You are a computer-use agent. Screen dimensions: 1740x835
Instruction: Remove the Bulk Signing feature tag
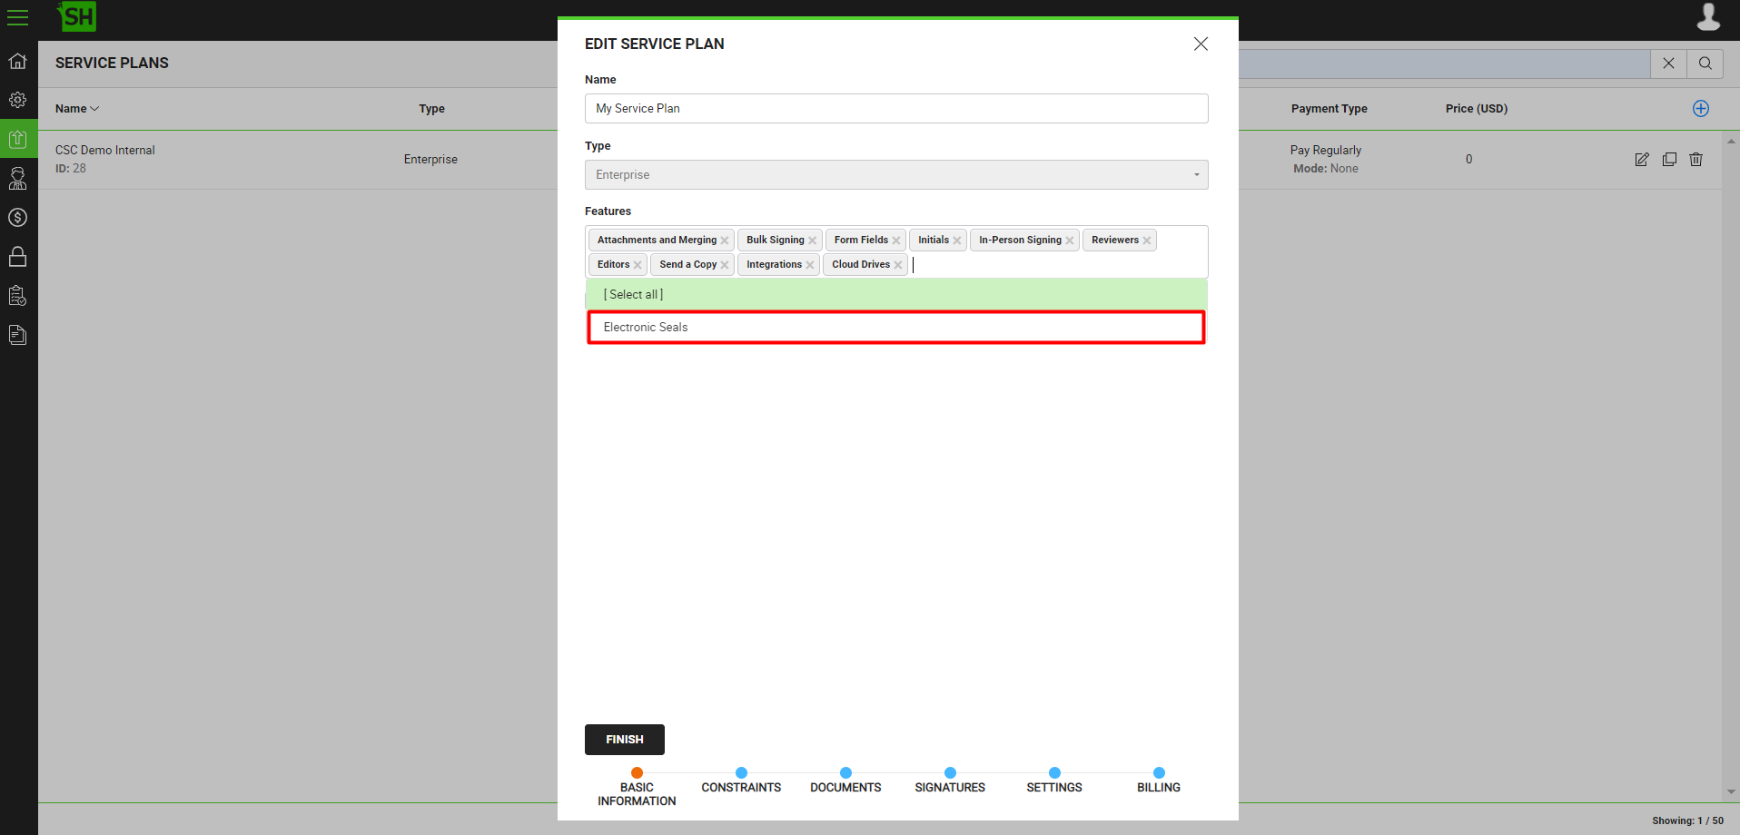click(813, 241)
